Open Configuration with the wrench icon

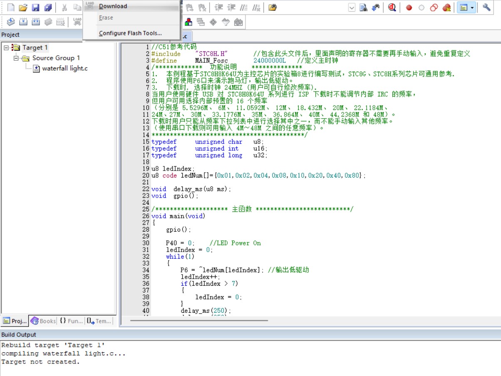click(x=486, y=7)
